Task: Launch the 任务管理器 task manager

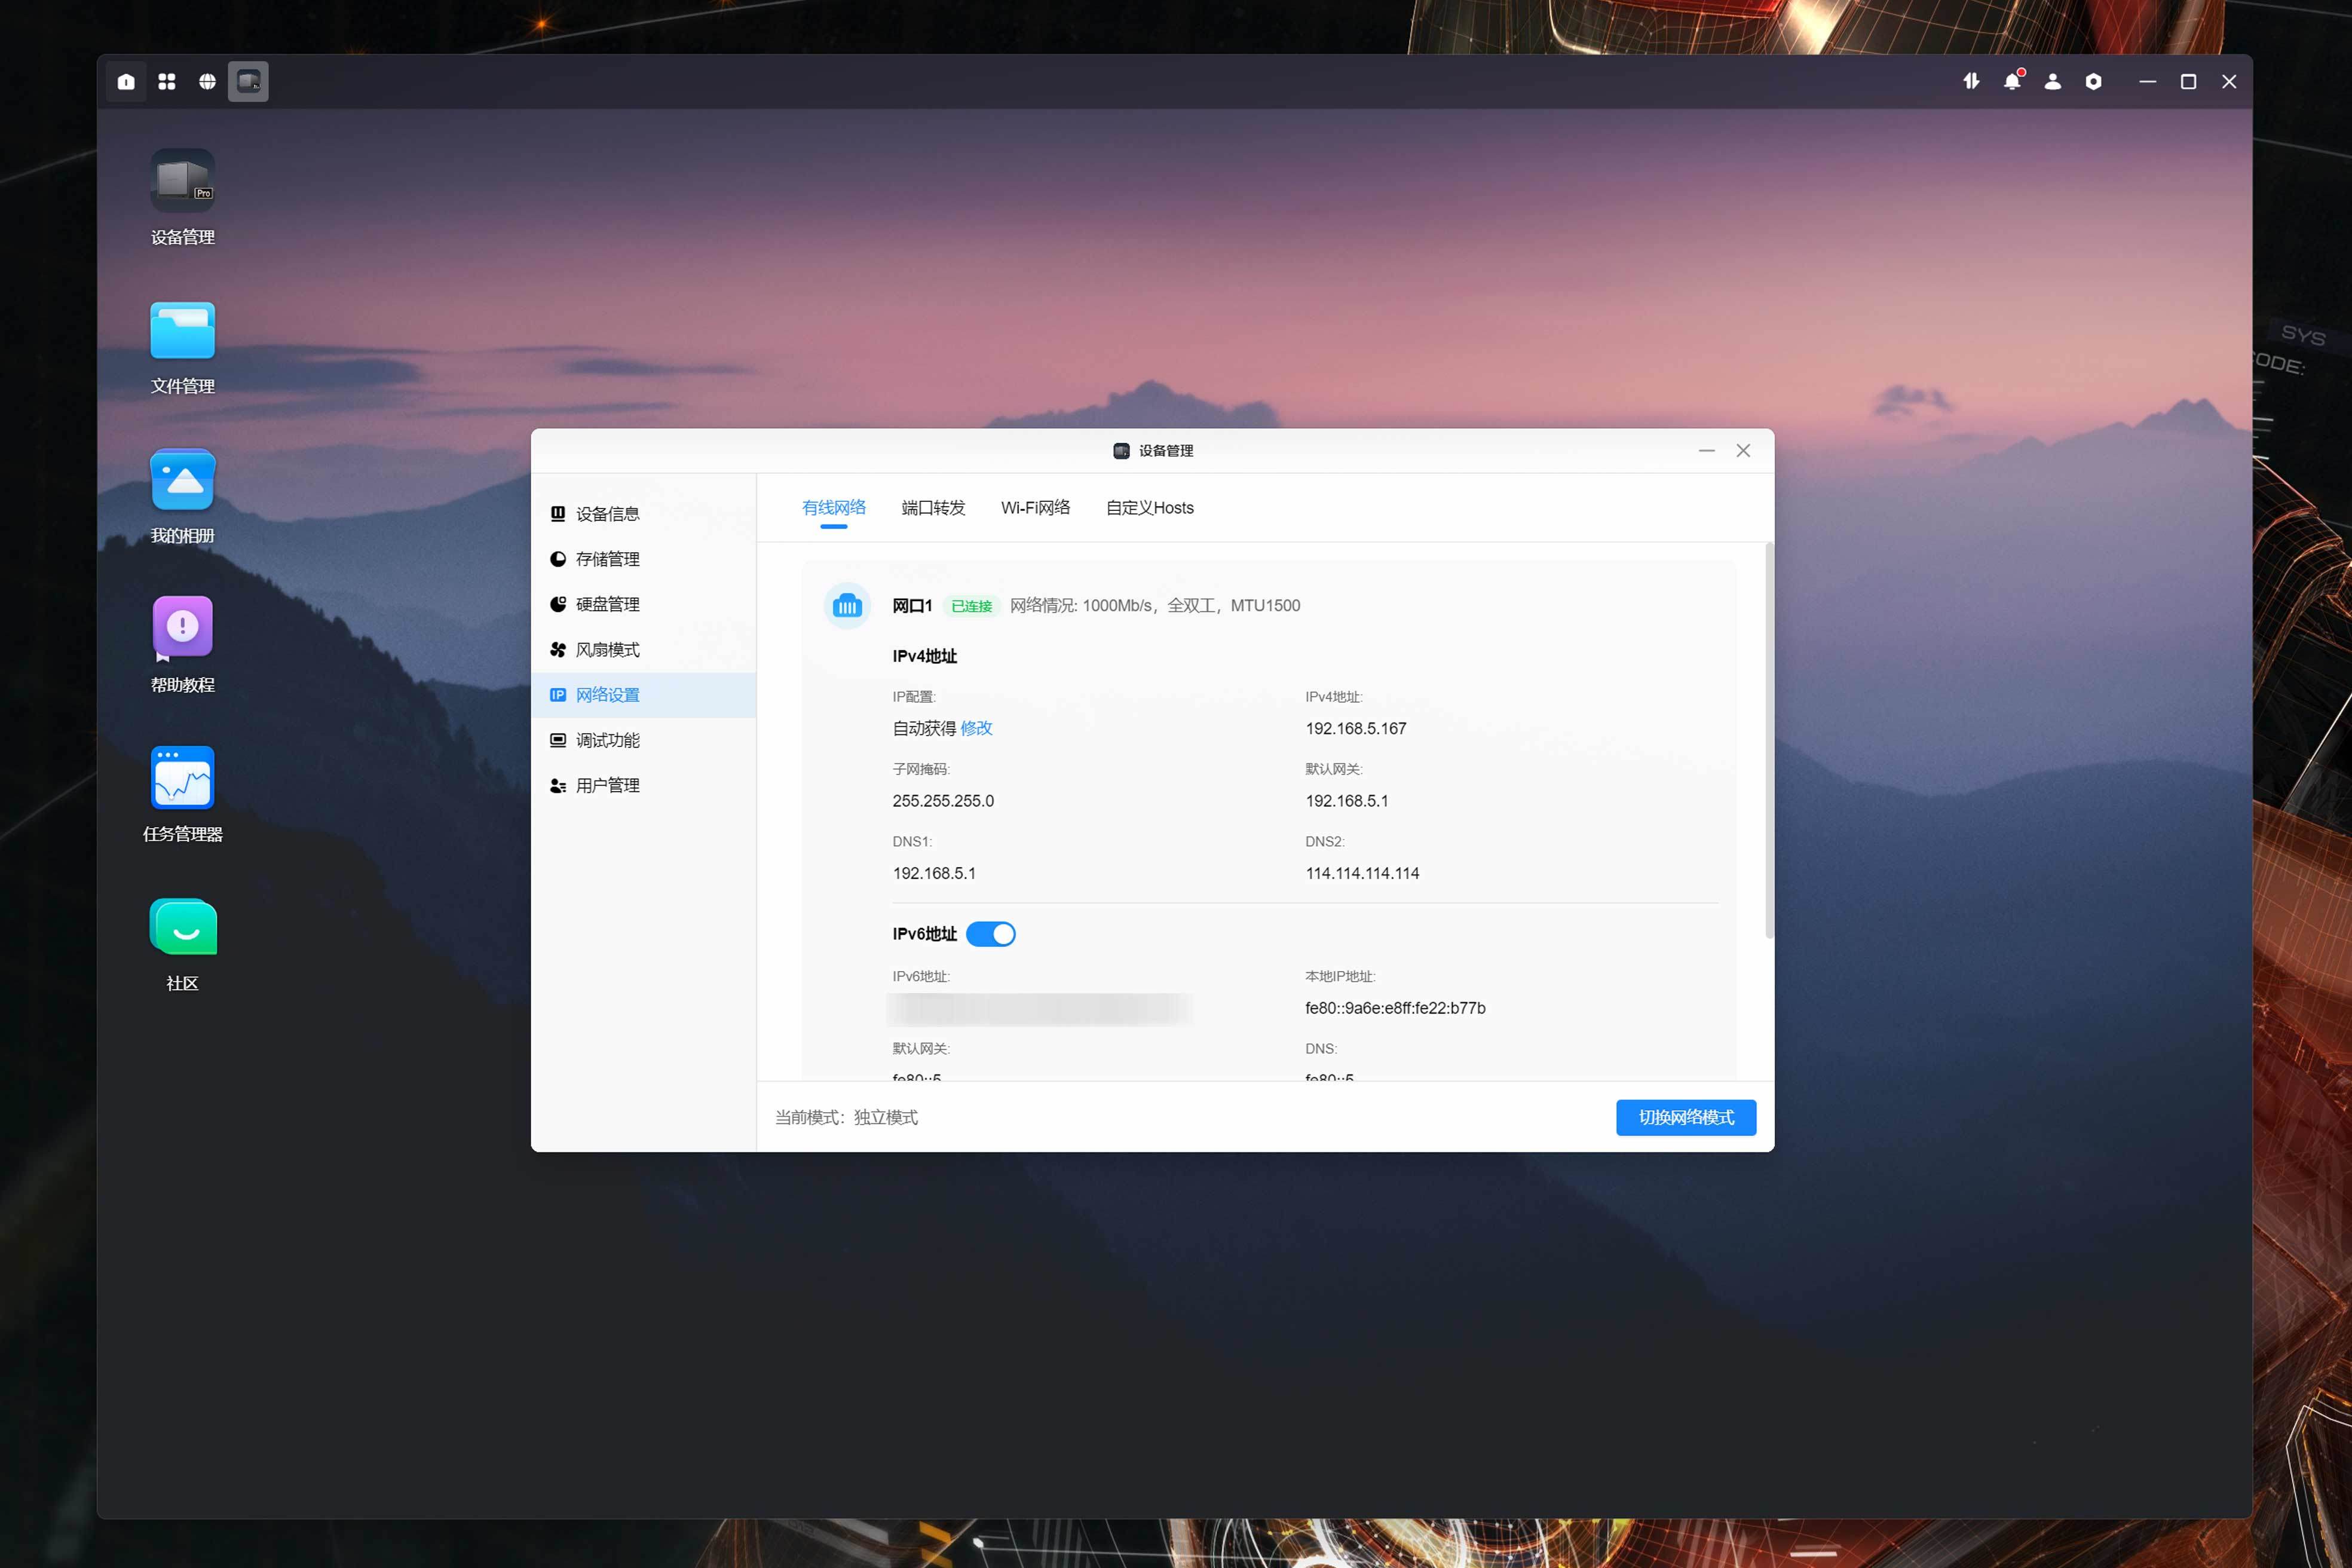Action: click(182, 778)
